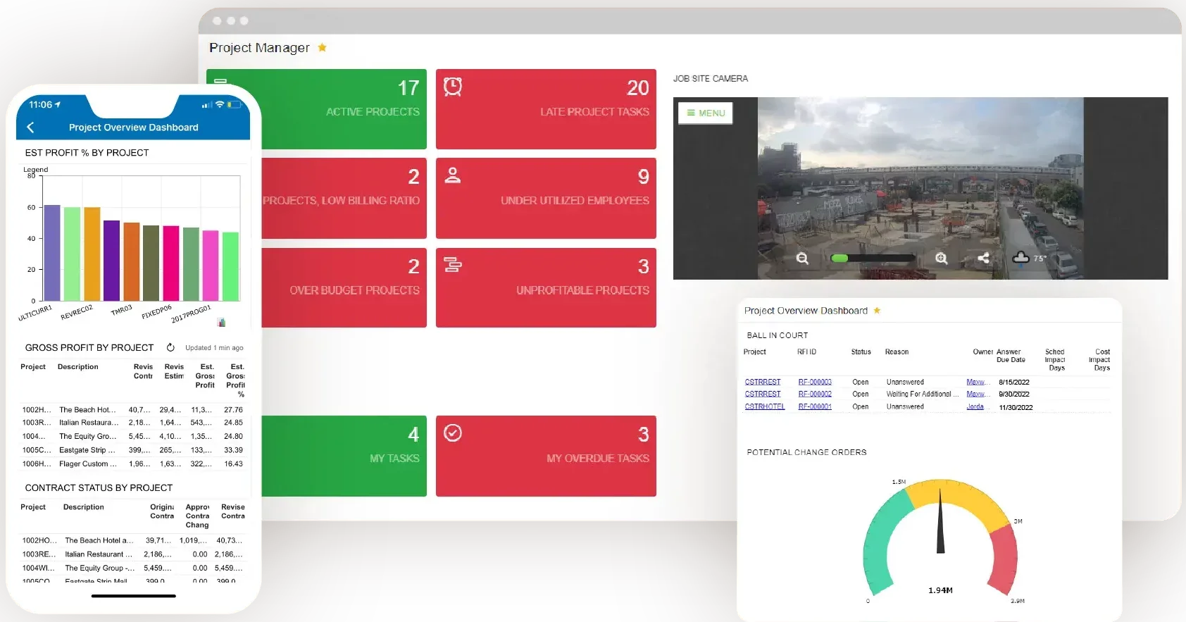Tap the small chart legend icon below the bar chart

[221, 323]
